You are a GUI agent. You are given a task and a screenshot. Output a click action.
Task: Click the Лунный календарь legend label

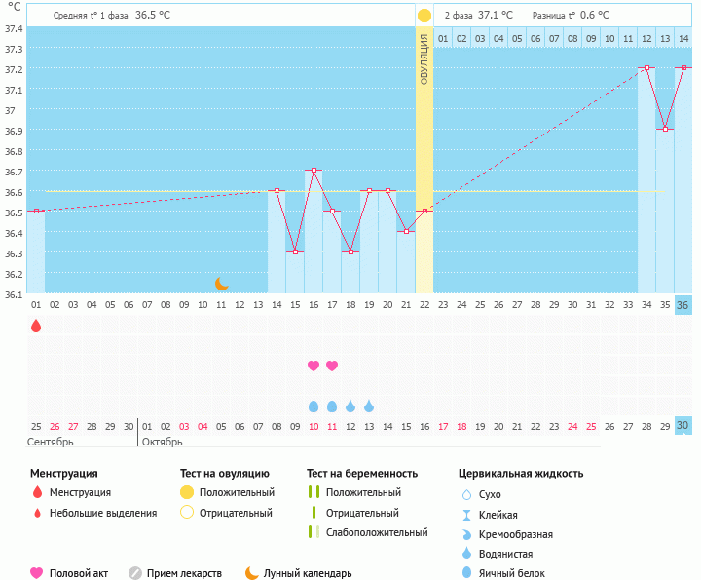coord(310,573)
